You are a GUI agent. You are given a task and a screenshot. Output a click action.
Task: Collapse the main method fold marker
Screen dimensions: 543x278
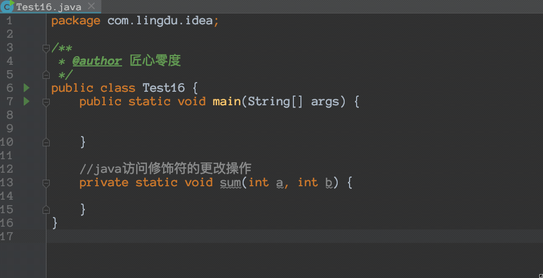pos(46,101)
